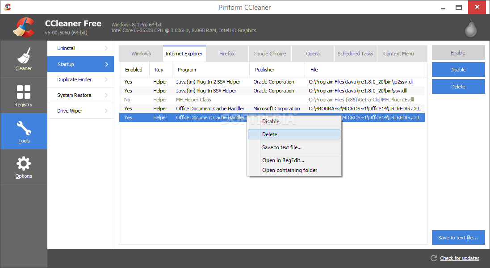Select the Tools wrench icon
Image resolution: width=490 pixels, height=268 pixels.
click(x=24, y=128)
